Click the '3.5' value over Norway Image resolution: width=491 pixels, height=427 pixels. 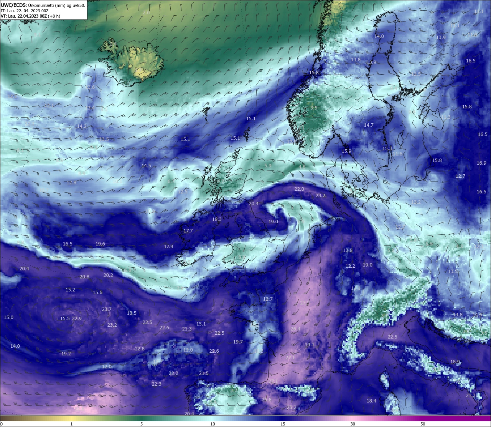tap(314, 108)
